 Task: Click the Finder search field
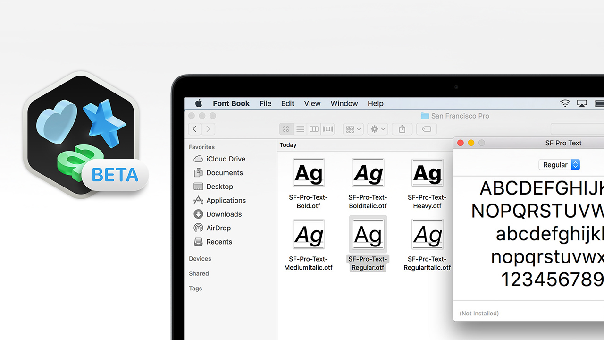click(x=577, y=129)
